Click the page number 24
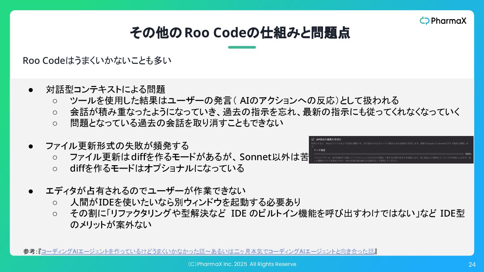The height and width of the screenshot is (272, 484). [472, 265]
